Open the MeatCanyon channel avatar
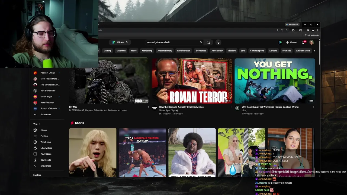The height and width of the screenshot is (195, 347). pyautogui.click(x=35, y=96)
